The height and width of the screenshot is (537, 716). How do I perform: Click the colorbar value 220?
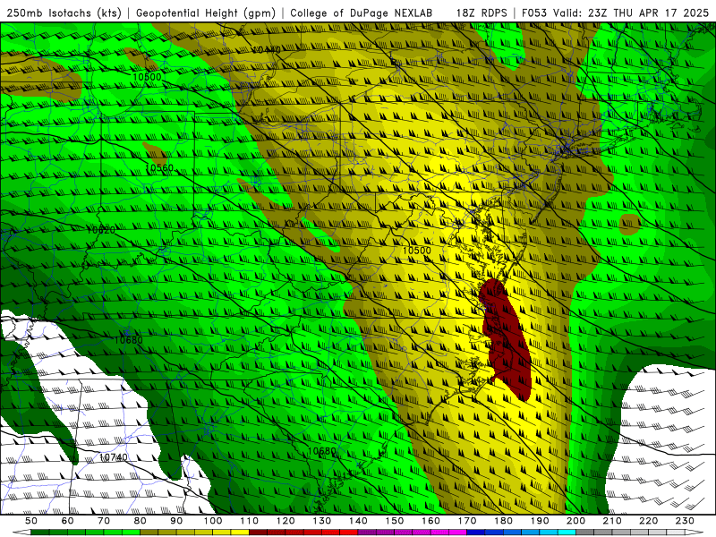pos(648,521)
